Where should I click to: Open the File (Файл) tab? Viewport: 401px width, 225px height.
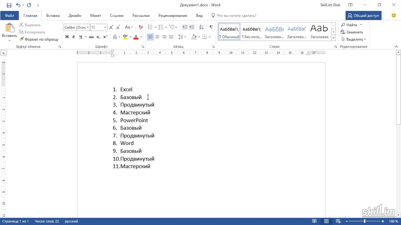click(9, 16)
